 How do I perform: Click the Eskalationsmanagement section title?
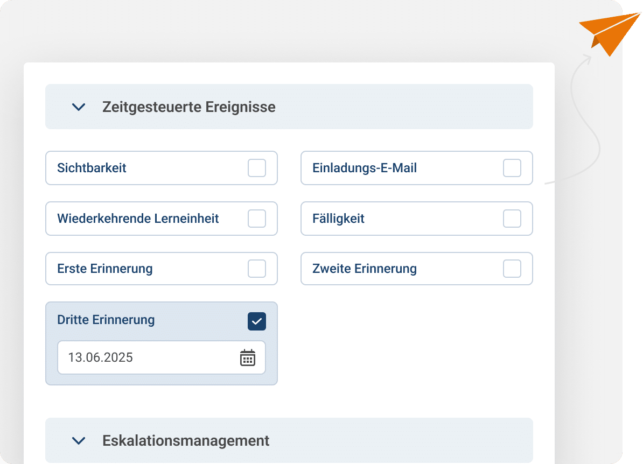186,441
